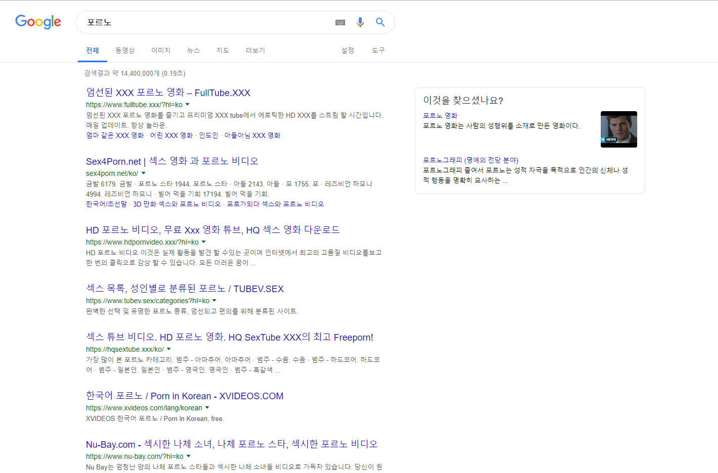The height and width of the screenshot is (473, 718).
Task: Expand the dropdown arrow next to tubev.sex URL
Action: tap(214, 301)
